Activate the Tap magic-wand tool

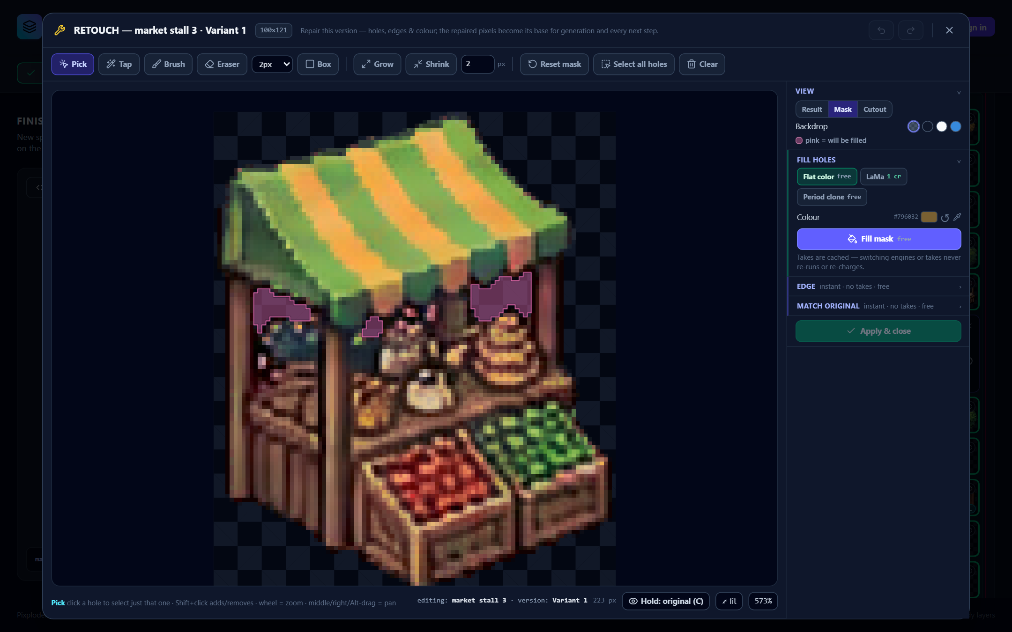119,64
